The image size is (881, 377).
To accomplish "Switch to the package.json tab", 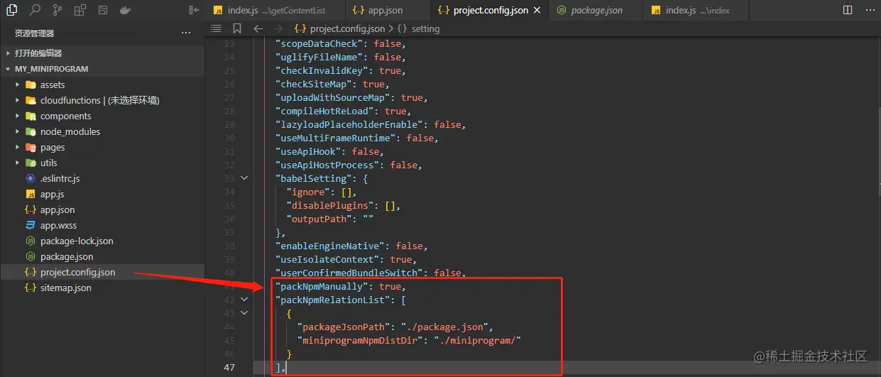I will 595,11.
